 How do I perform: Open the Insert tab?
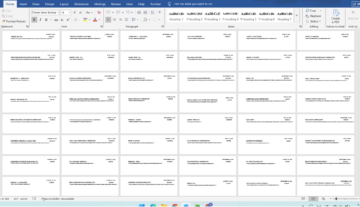23,4
